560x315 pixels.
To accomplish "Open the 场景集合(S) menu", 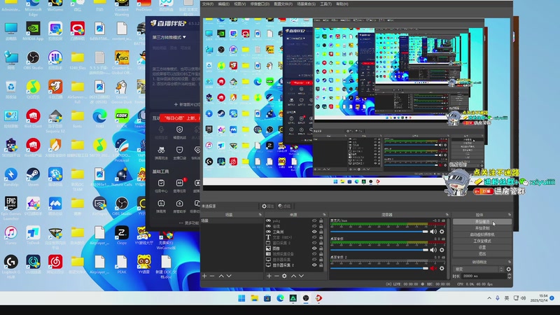I will pos(307,4).
